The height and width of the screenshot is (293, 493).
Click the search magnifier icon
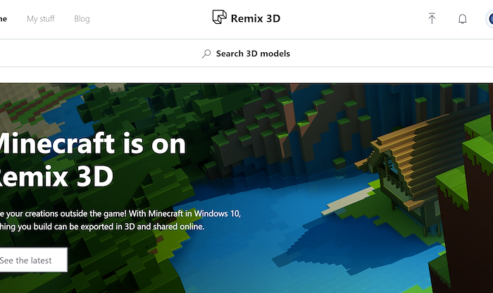click(206, 54)
